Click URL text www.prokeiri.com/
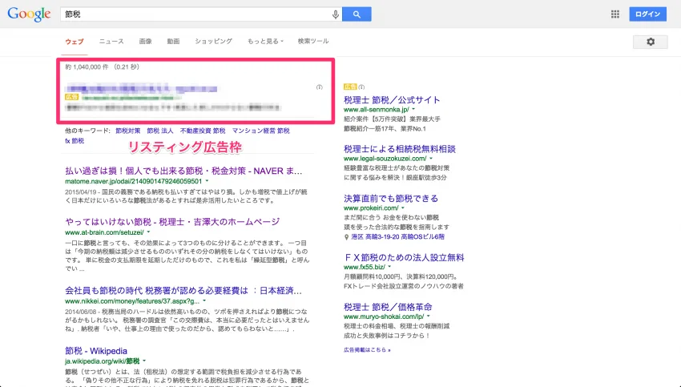Screen dimensions: 681x387 [x=371, y=208]
